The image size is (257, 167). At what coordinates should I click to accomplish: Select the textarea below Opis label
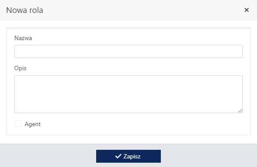coord(128,94)
